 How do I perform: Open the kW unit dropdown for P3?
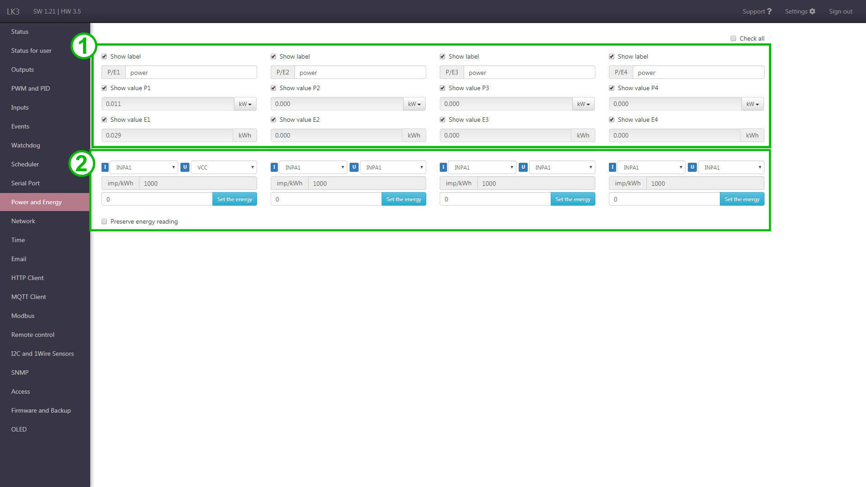point(584,104)
